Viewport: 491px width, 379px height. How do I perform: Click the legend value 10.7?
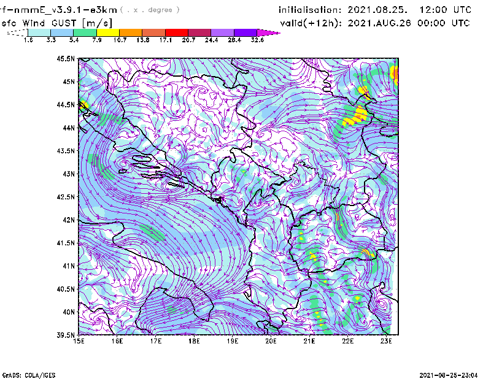(120, 40)
